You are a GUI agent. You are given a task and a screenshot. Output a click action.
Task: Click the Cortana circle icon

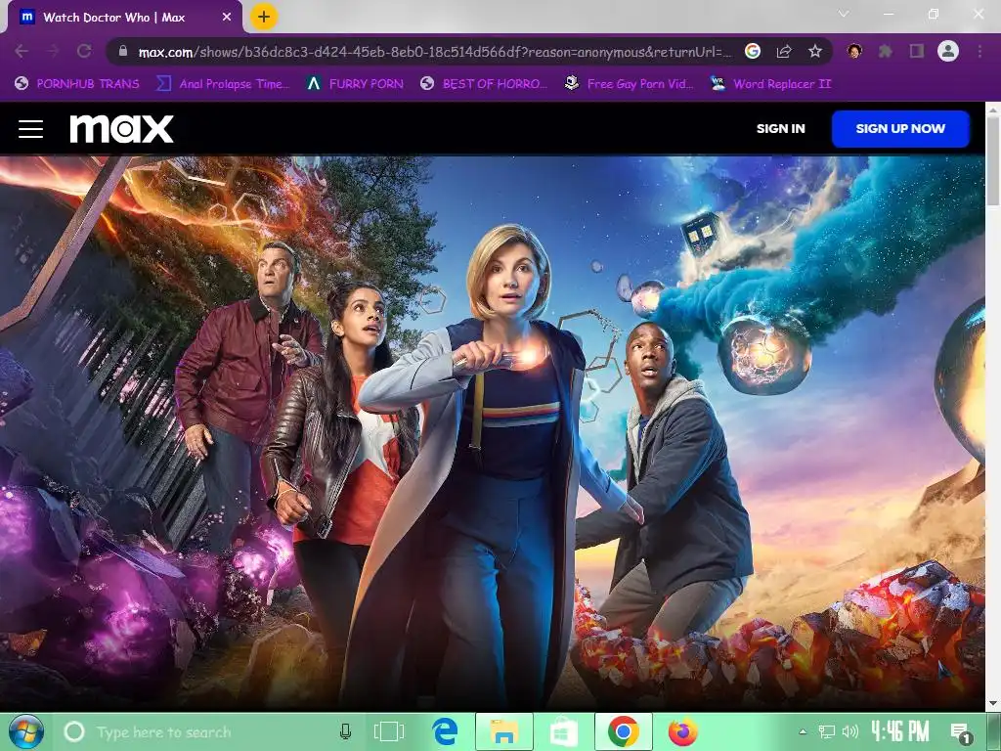click(x=74, y=731)
